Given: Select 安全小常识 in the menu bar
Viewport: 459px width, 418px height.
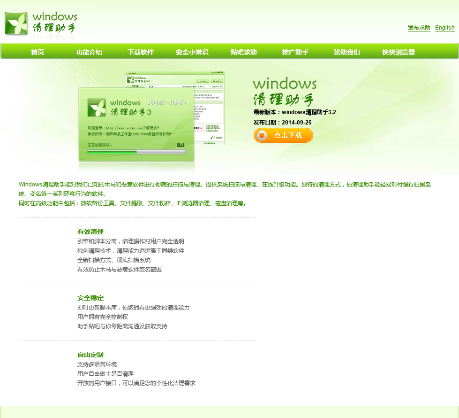Looking at the screenshot, I should click(x=192, y=52).
